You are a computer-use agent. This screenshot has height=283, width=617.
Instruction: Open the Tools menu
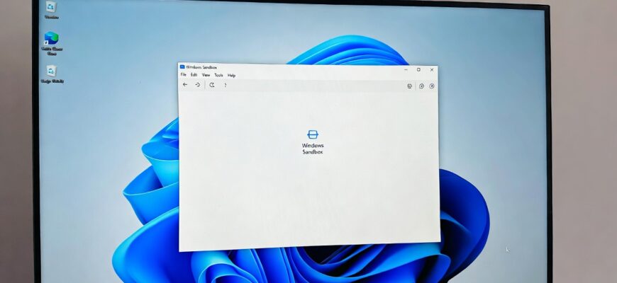point(218,75)
